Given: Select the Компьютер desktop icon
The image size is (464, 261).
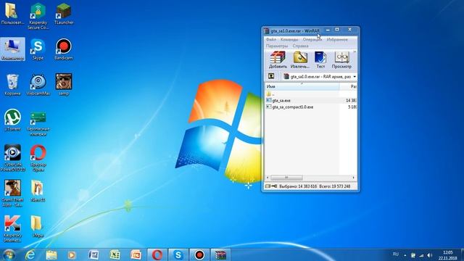Looking at the screenshot, I should tap(13, 49).
